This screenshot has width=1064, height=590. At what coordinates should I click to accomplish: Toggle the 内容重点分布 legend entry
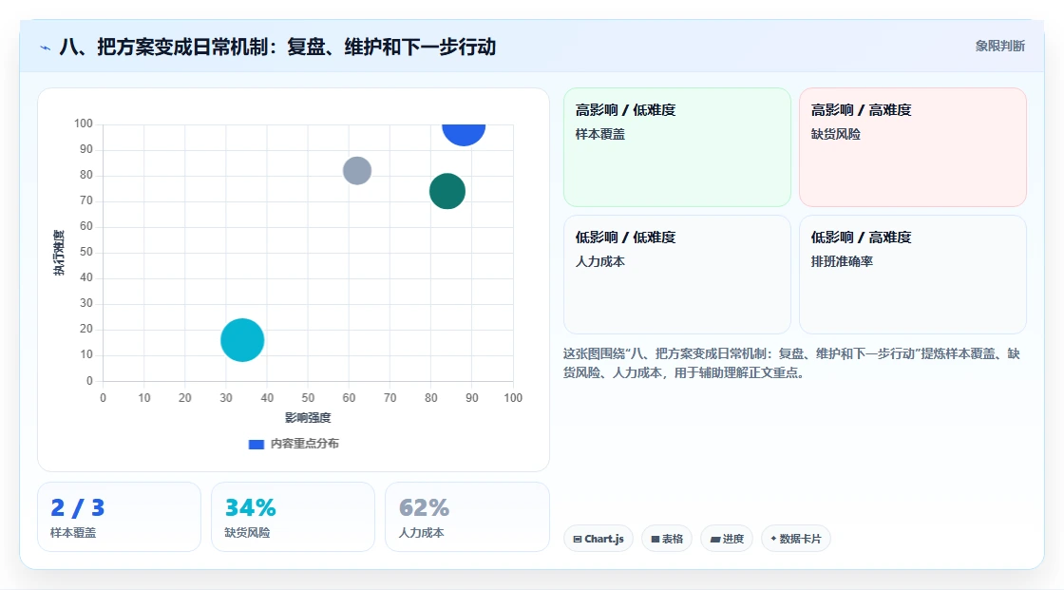coord(294,444)
